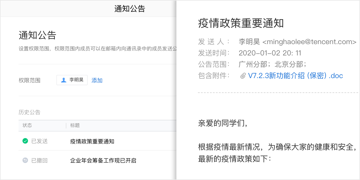This screenshot has width=360, height=180.
Task: Click the 已发送 status text
Action: pos(39,141)
